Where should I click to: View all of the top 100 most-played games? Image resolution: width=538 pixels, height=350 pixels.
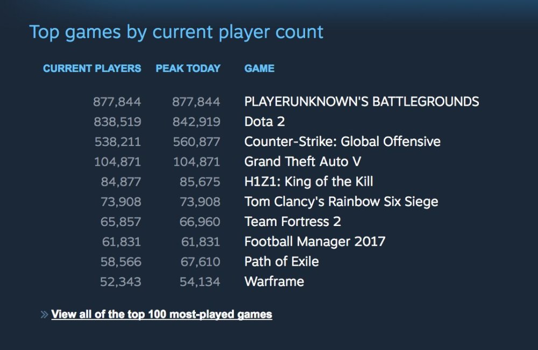(x=161, y=314)
